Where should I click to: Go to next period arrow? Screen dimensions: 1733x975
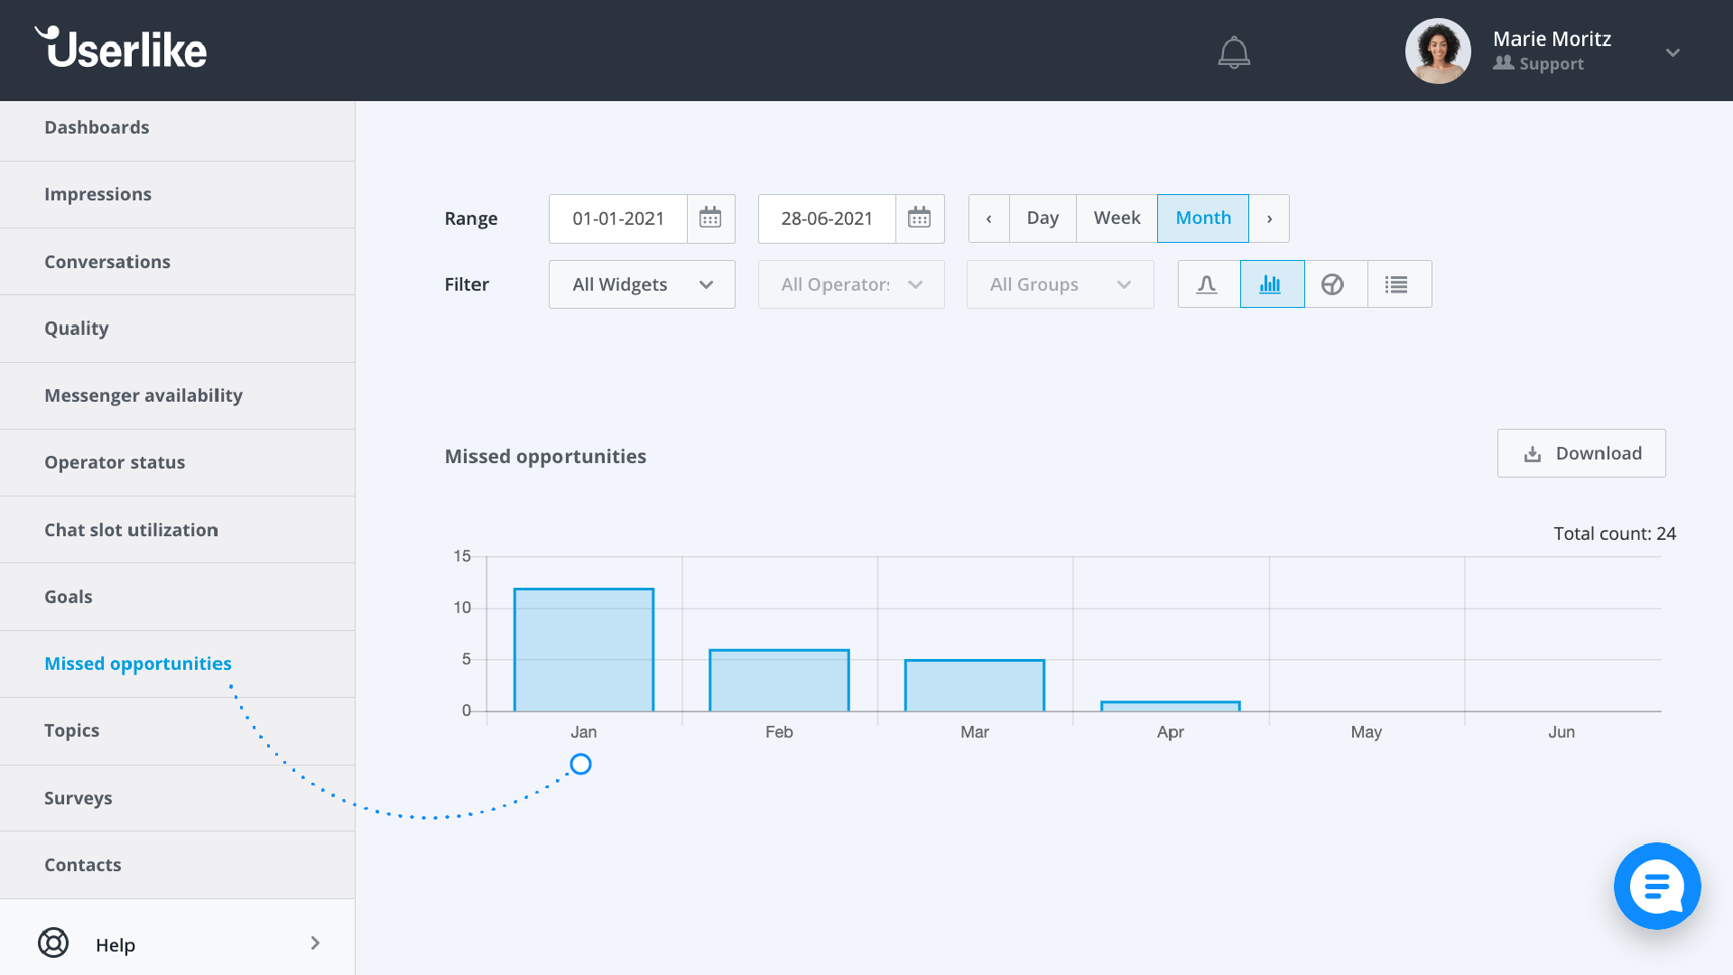[x=1269, y=218]
